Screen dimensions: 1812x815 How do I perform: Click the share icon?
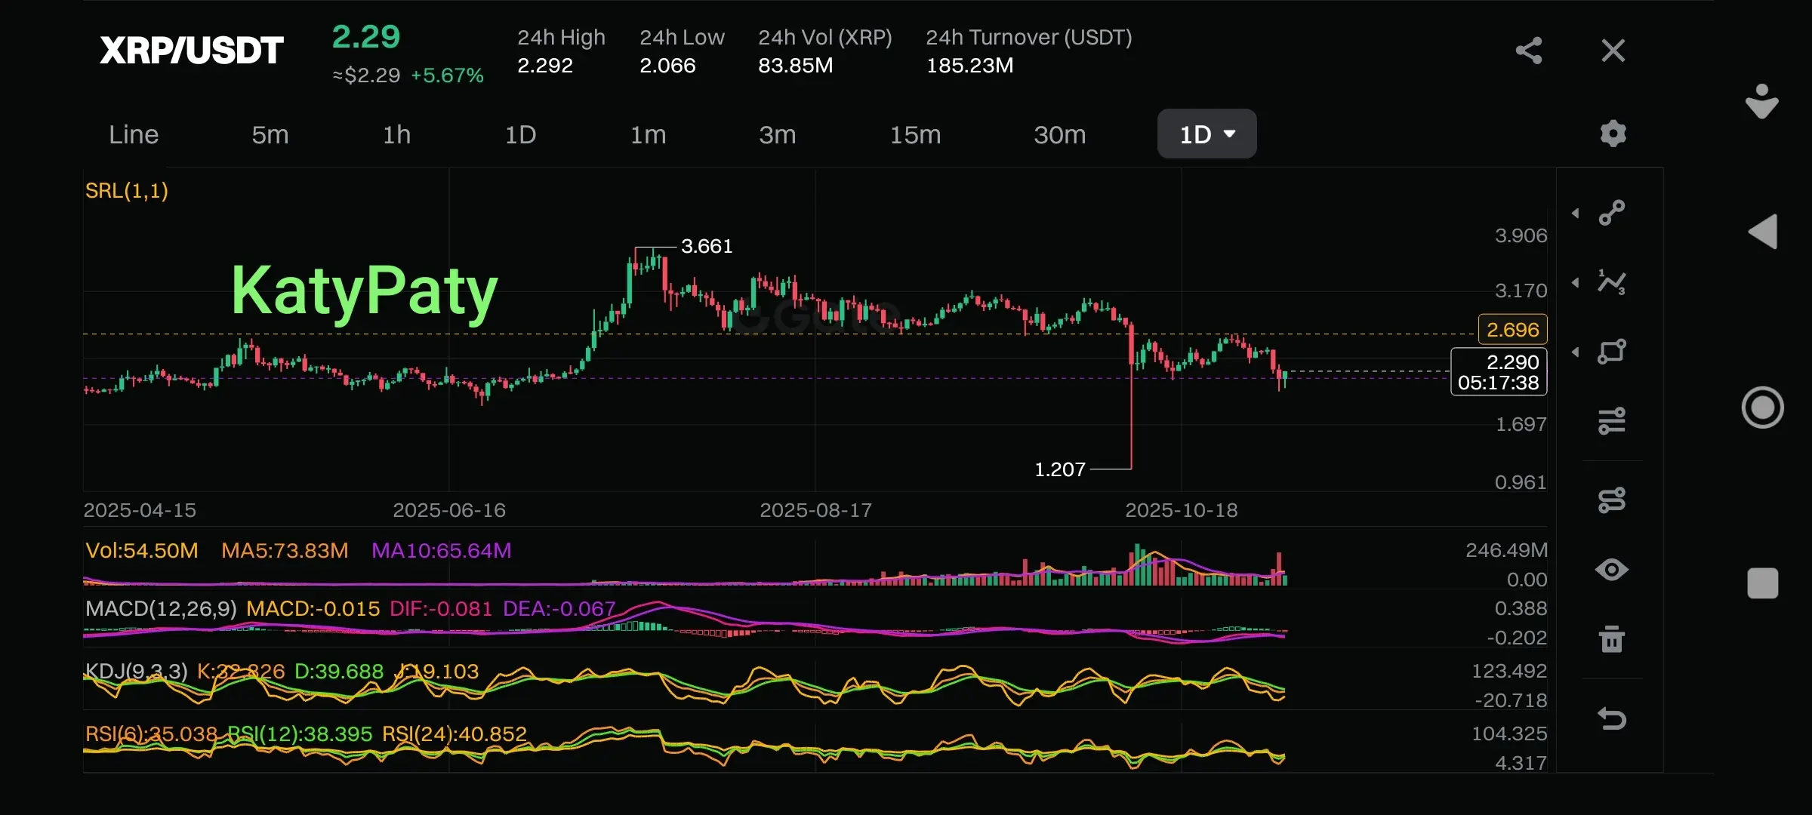point(1528,51)
